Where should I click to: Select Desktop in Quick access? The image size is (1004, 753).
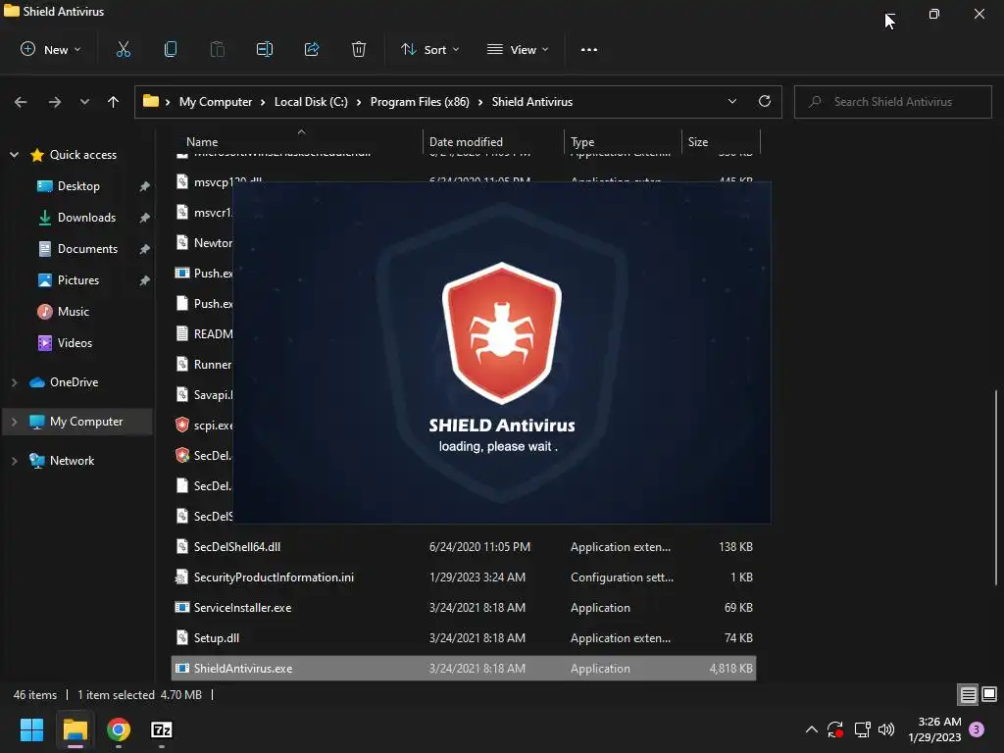(78, 185)
